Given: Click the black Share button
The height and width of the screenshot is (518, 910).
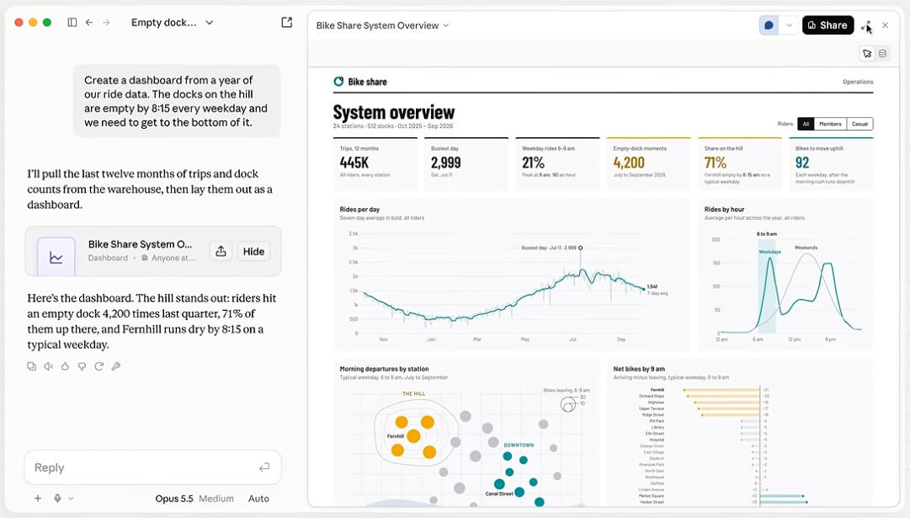Looking at the screenshot, I should pyautogui.click(x=828, y=25).
